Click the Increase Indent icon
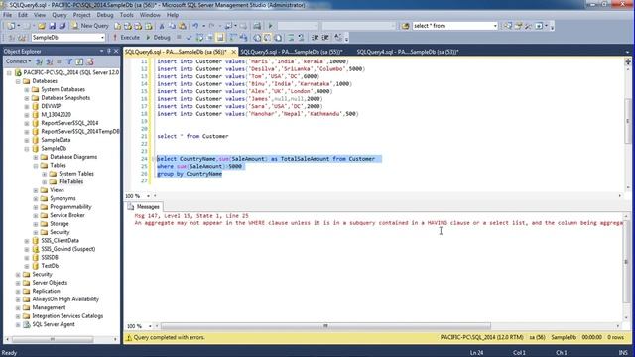 [x=326, y=38]
